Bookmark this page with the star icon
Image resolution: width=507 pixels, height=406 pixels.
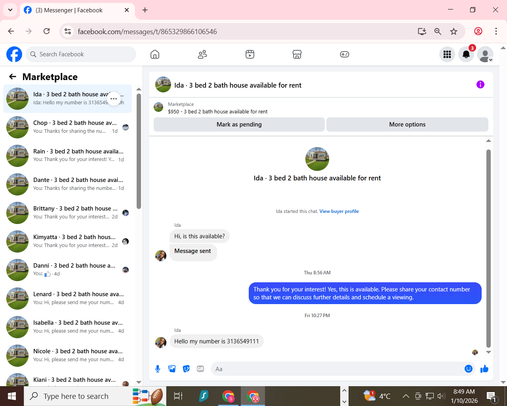tap(454, 31)
